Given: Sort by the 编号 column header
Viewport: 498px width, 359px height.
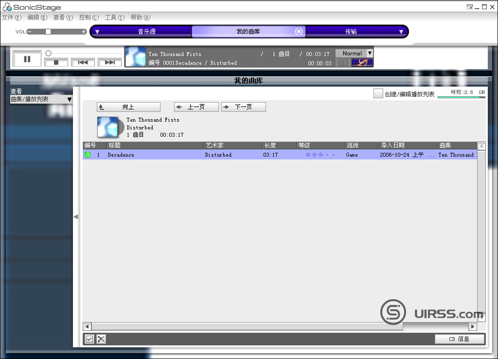Looking at the screenshot, I should pos(94,145).
